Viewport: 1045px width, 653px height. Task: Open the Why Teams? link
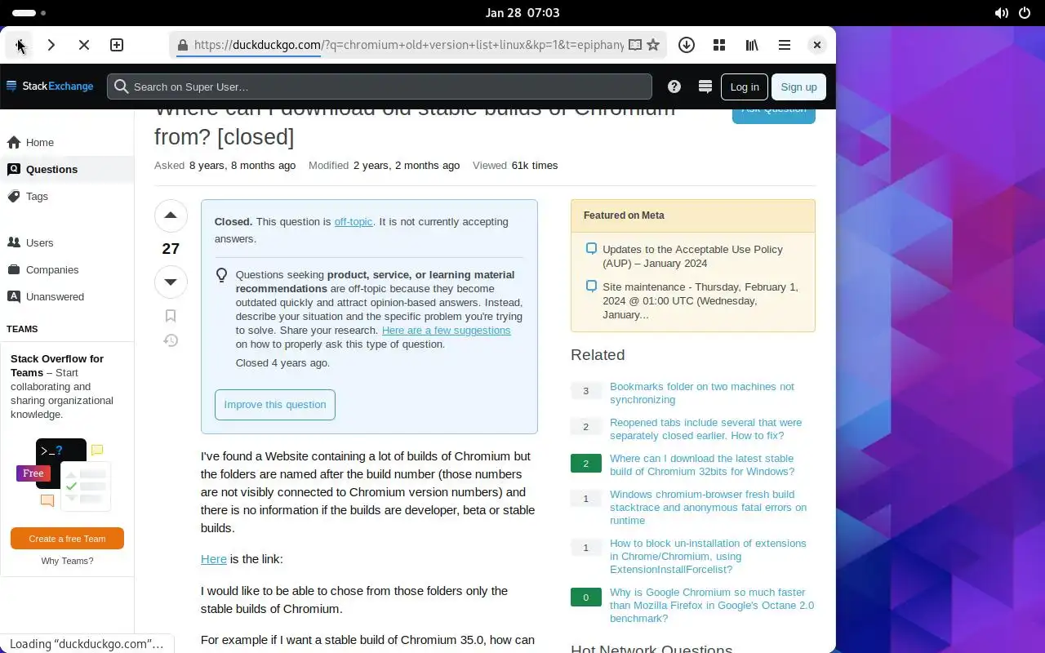pos(67,561)
